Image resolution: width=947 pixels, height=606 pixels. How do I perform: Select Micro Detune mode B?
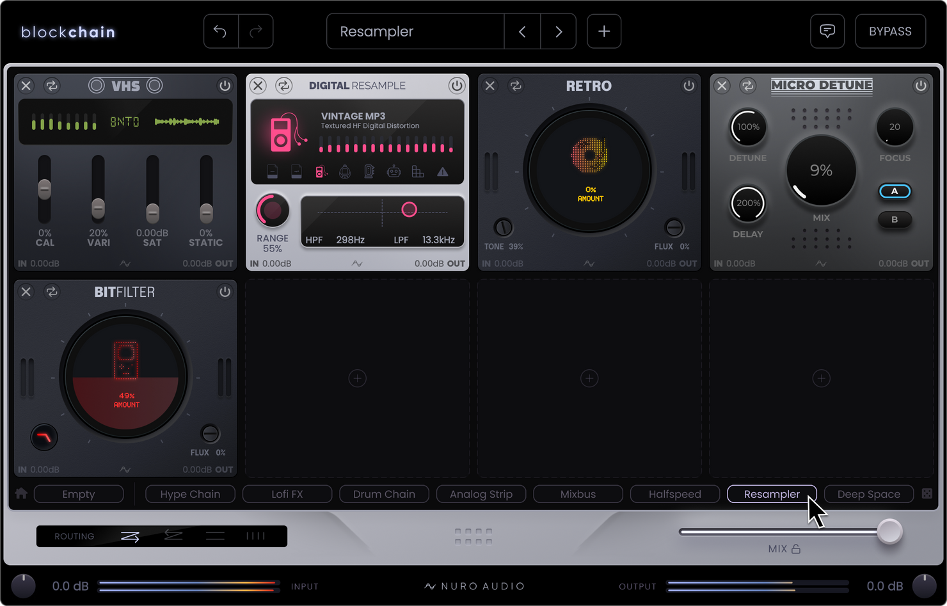point(895,219)
